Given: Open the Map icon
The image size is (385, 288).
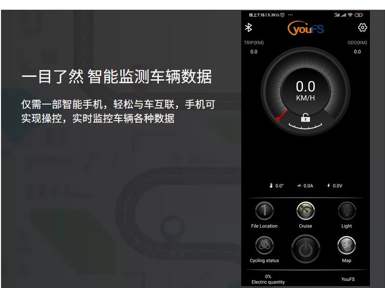Looking at the screenshot, I should [346, 245].
